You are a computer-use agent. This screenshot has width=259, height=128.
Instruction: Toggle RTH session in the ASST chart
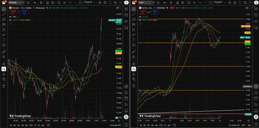coord(243,125)
